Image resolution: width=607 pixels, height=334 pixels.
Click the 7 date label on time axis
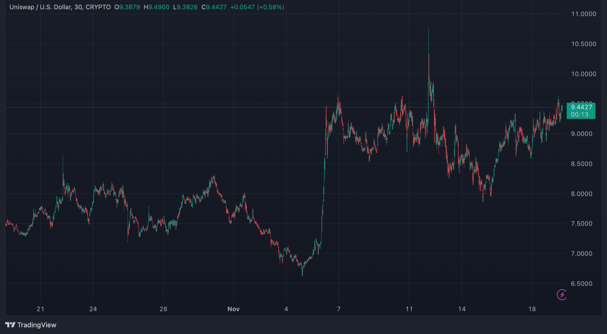(x=339, y=309)
